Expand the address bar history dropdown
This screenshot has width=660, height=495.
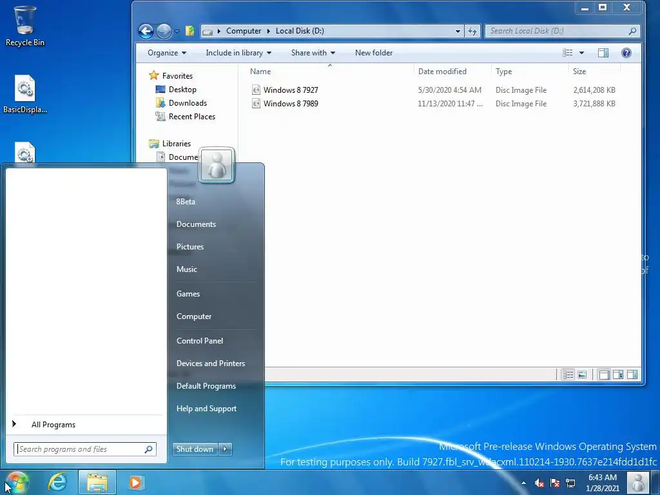458,31
